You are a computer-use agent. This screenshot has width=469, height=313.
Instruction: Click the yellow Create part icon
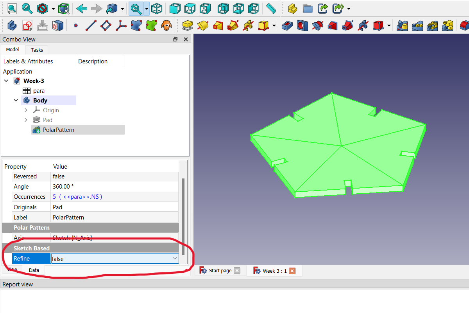[x=293, y=8]
